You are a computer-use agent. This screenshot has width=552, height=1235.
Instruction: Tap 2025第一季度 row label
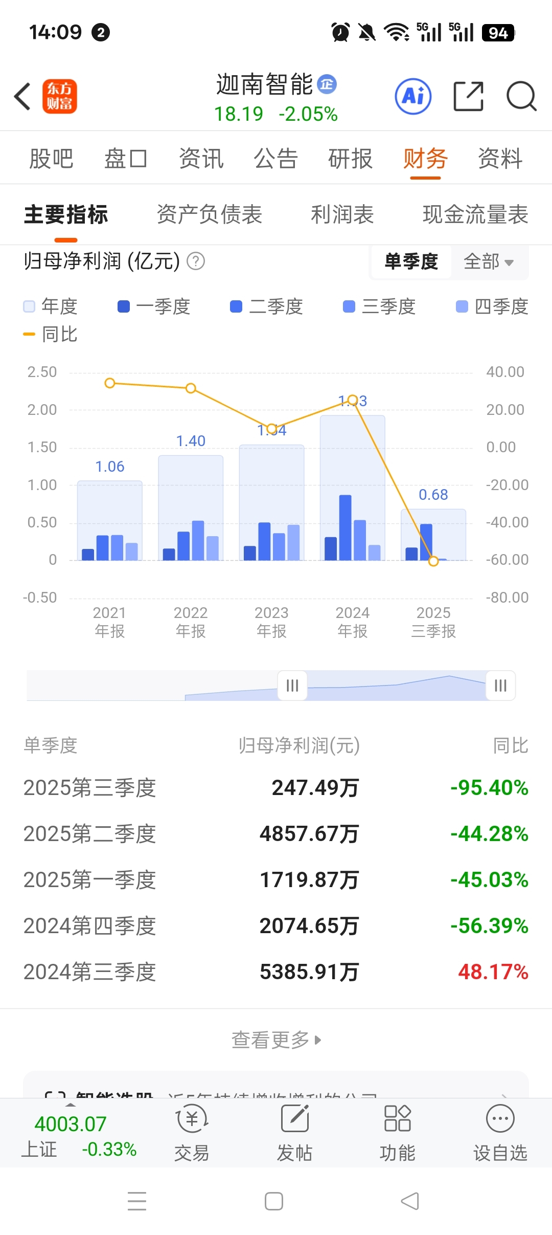point(89,880)
